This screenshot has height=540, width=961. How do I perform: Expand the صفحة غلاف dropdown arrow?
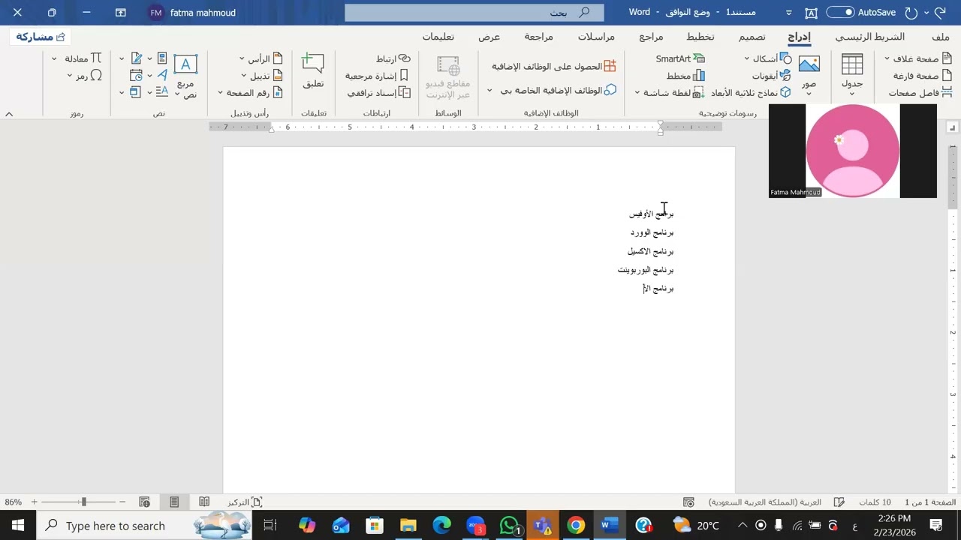click(x=887, y=58)
